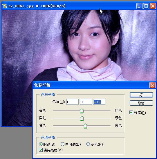Confirm with the 好 button
Image resolution: width=157 pixels, height=159 pixels.
point(141,95)
